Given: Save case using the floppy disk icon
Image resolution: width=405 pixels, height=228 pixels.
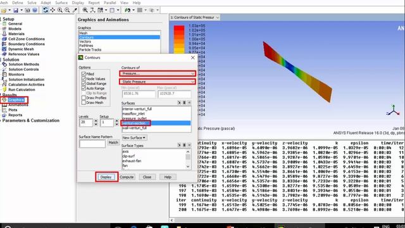Looking at the screenshot, I should [16, 10].
